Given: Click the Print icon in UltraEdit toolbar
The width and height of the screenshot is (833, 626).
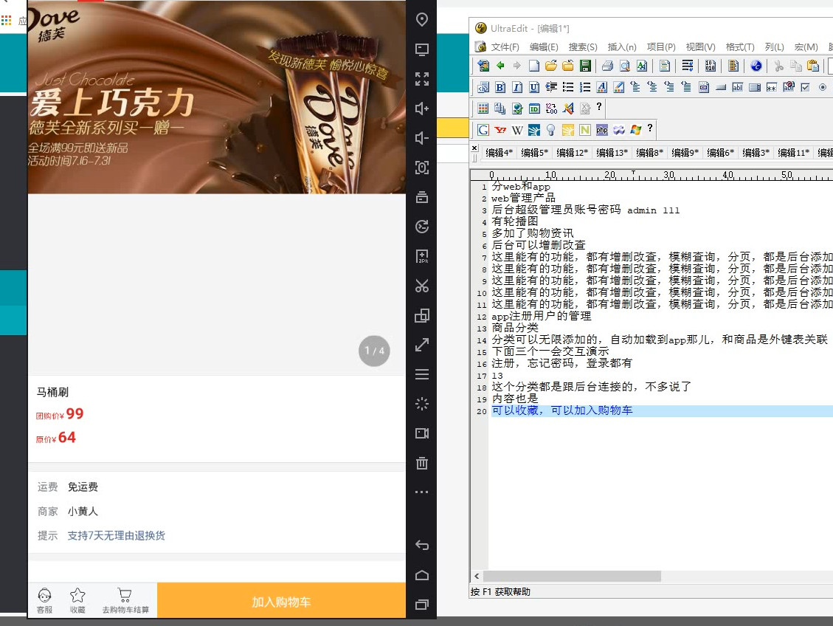Looking at the screenshot, I should [608, 66].
